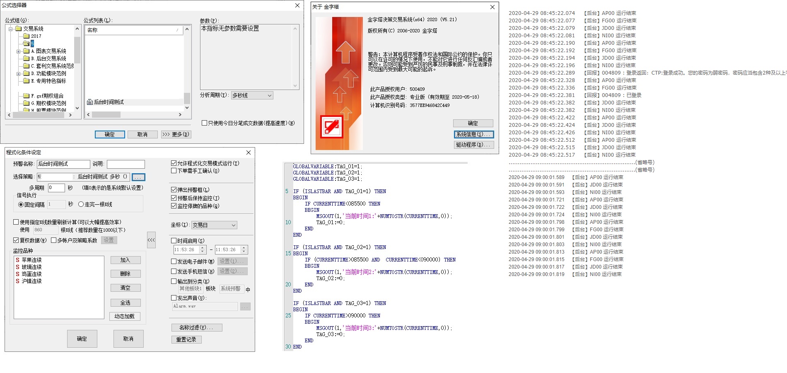The height and width of the screenshot is (373, 787).
Task: Enable 发送手机短信 checkbox
Action: (174, 271)
